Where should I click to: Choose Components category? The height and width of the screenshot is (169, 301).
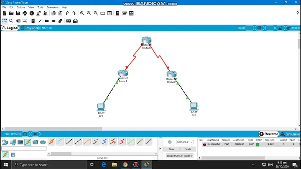[x=20, y=142]
